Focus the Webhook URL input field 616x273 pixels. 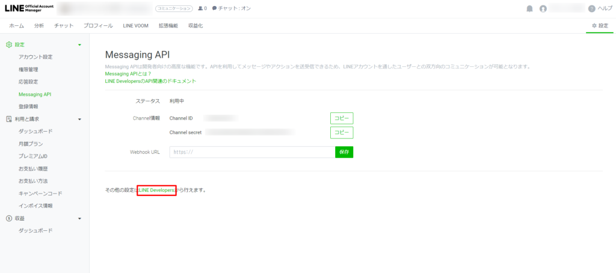[x=252, y=152]
